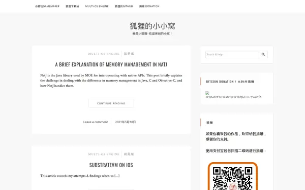Click the NatJ excerpt paragraph text

pos(111,81)
